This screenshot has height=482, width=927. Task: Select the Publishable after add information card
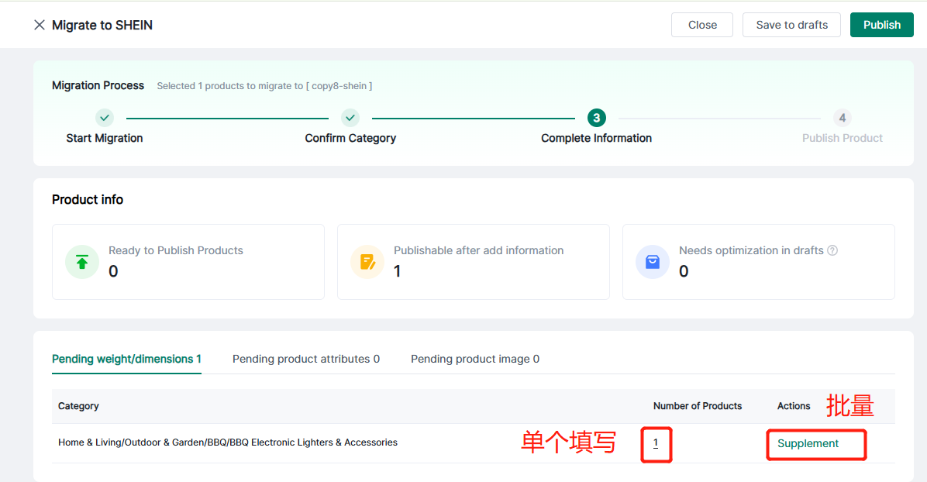pos(473,262)
